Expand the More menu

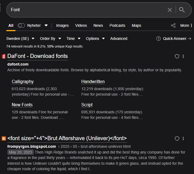point(186,25)
